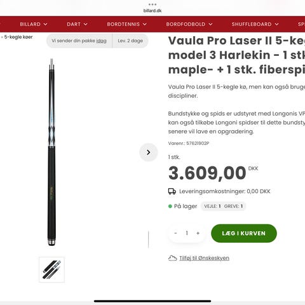
Task: Click the wishlist cloud icon
Action: click(x=172, y=258)
